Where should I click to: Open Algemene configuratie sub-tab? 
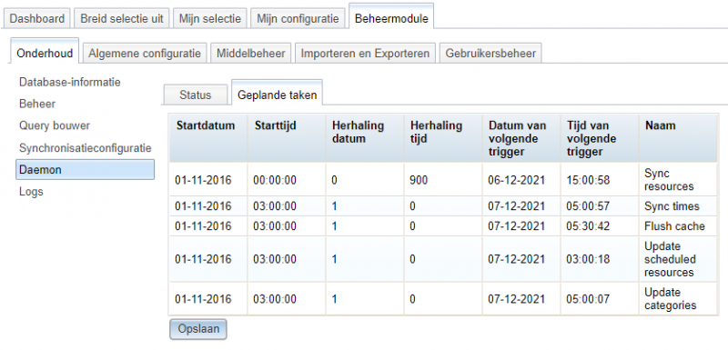(x=145, y=54)
